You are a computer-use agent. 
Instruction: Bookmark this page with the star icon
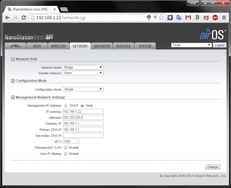tap(161, 17)
